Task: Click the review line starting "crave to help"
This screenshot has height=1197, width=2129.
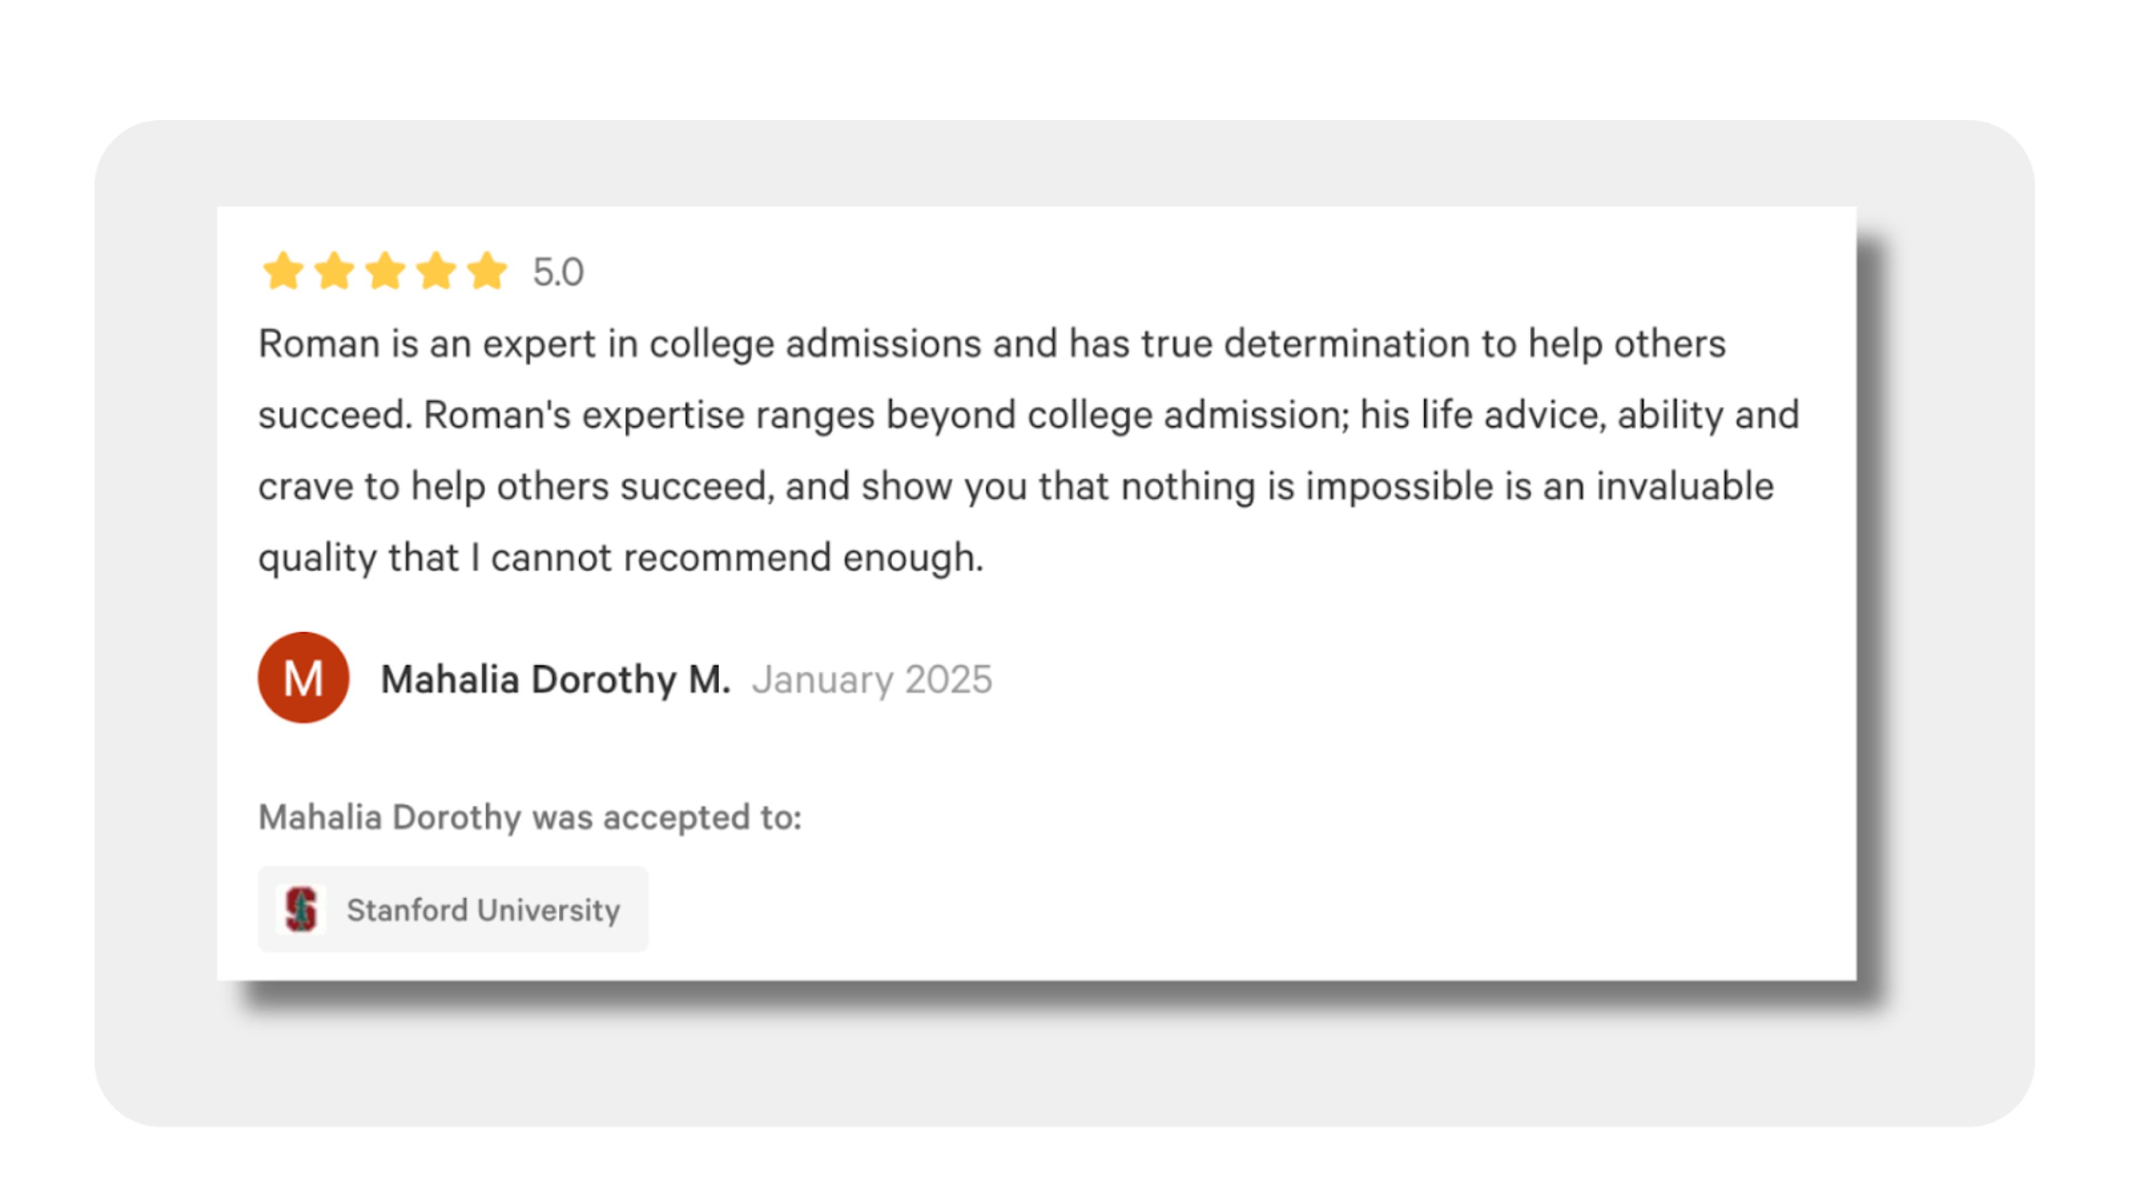Action: pos(1016,486)
